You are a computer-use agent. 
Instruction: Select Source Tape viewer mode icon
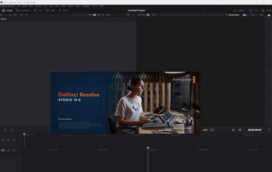point(144,15)
